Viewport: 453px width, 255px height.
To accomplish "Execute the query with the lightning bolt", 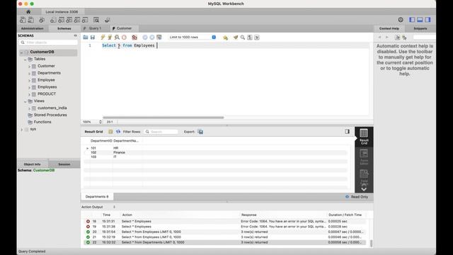I will pyautogui.click(x=103, y=38).
